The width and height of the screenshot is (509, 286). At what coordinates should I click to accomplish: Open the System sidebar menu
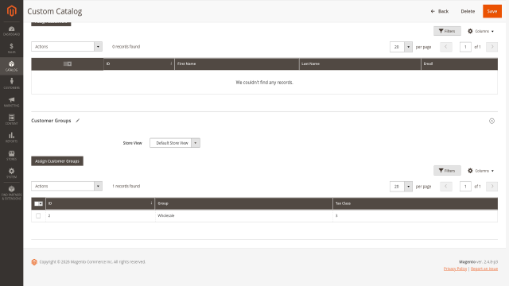coord(11,173)
